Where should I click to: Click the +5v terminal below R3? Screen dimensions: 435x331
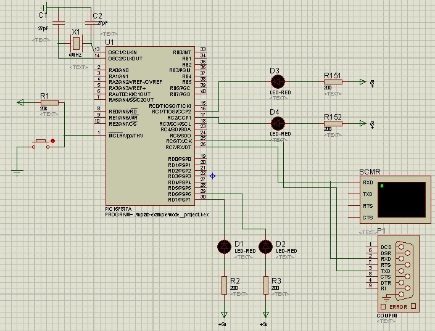(266, 314)
